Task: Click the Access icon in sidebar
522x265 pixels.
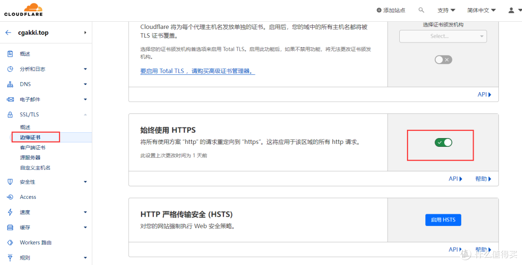Action: (x=10, y=197)
